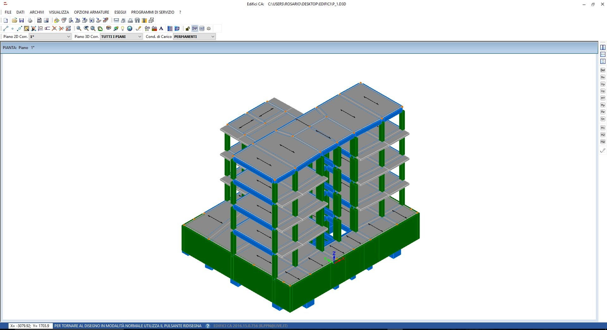
Task: Toggle the OUT output display mode
Action: point(201,28)
